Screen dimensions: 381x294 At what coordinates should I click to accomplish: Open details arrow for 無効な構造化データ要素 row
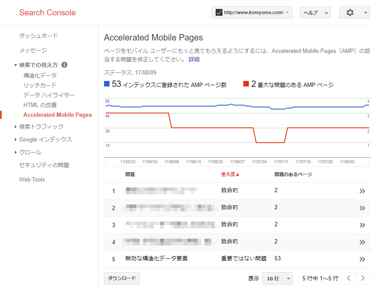point(362,259)
